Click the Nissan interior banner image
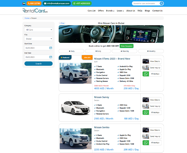187x153 pixels. click(111, 34)
